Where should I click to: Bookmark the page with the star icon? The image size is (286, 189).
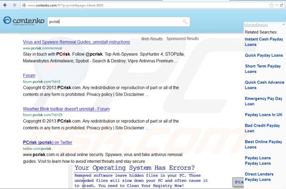(271, 5)
